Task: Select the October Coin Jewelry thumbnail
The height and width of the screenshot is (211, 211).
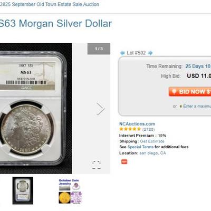Action: [x=70, y=191]
